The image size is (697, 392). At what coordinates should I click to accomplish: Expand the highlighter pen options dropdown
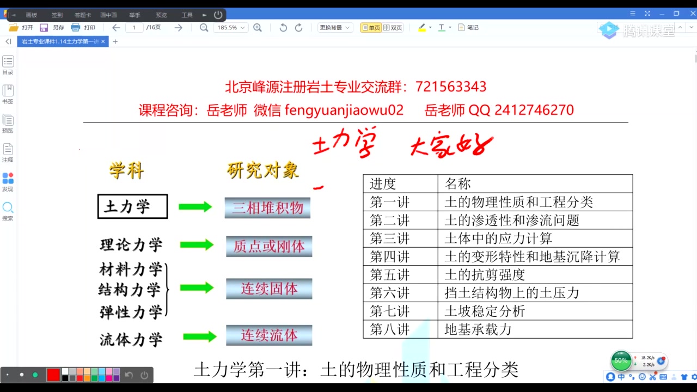[430, 27]
